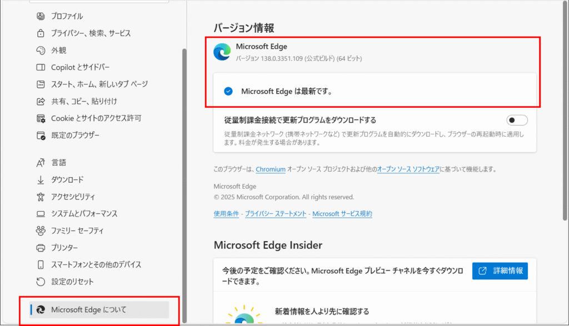Click the version number text 138.0.3351.109
Screen dimensions: 569x326
point(282,58)
